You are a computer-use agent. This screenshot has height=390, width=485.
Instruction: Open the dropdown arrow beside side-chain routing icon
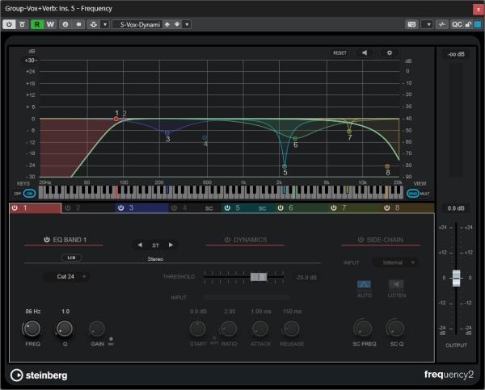105,24
